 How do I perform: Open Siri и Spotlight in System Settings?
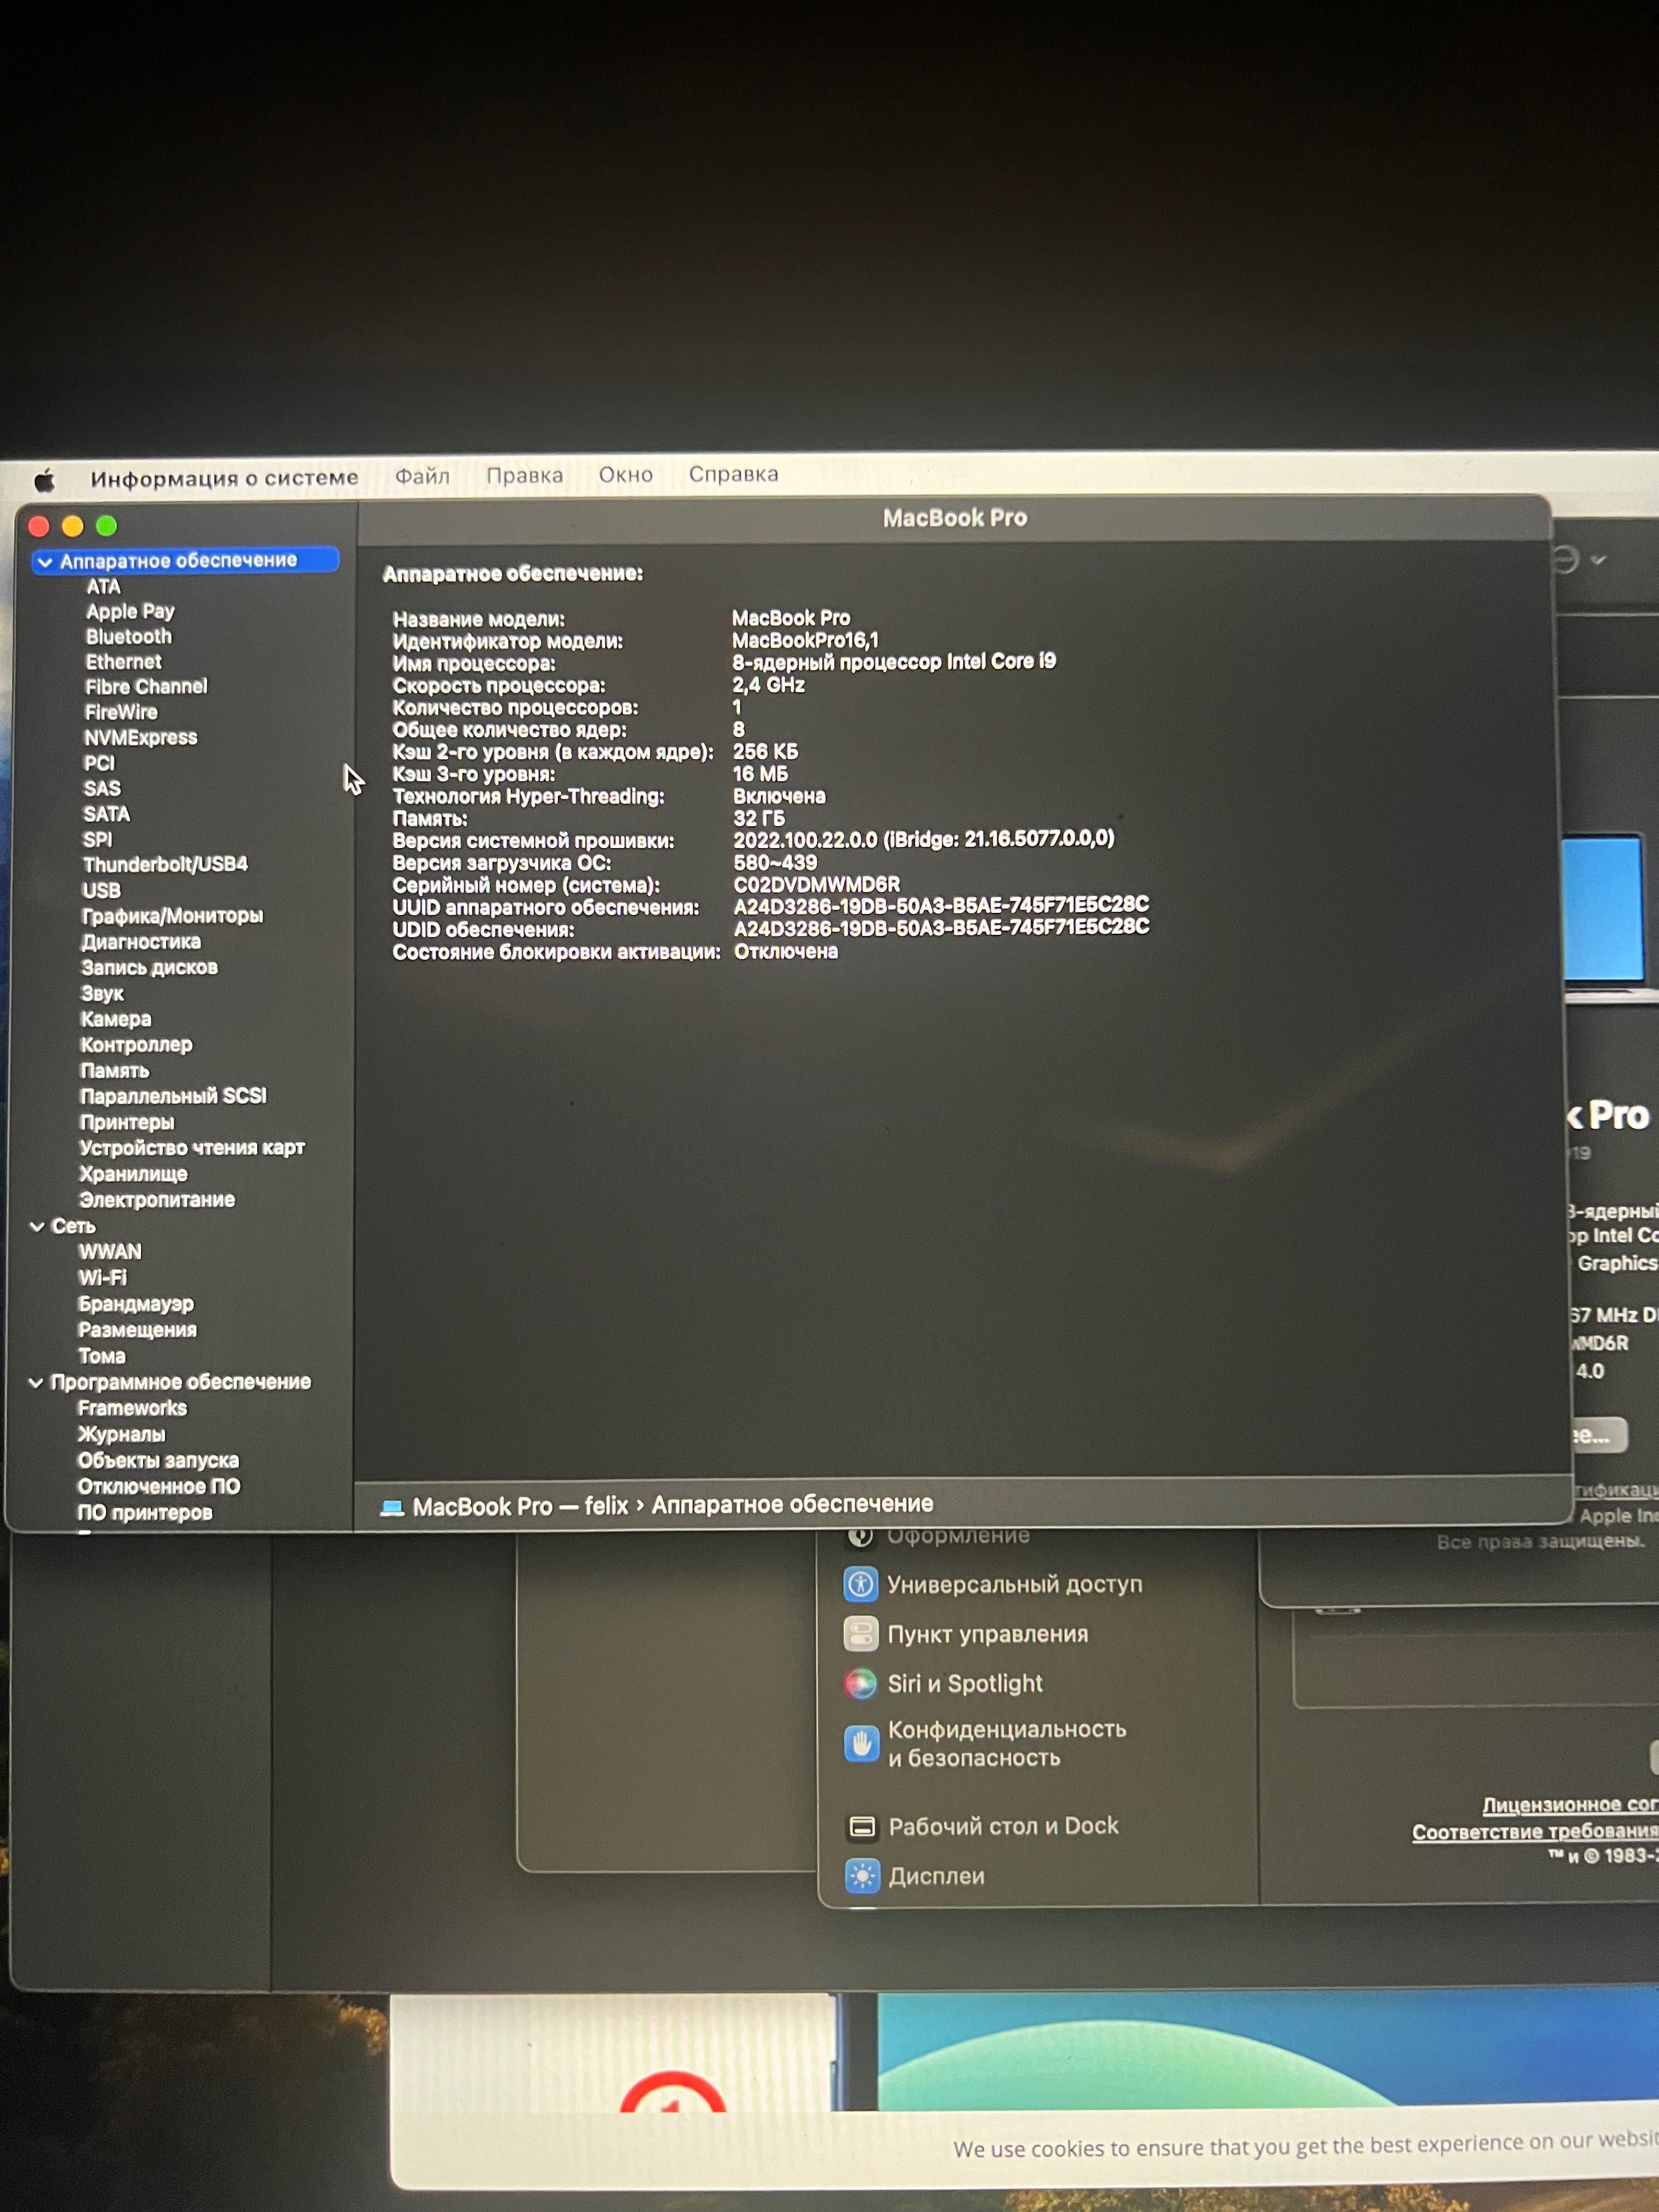(943, 1684)
